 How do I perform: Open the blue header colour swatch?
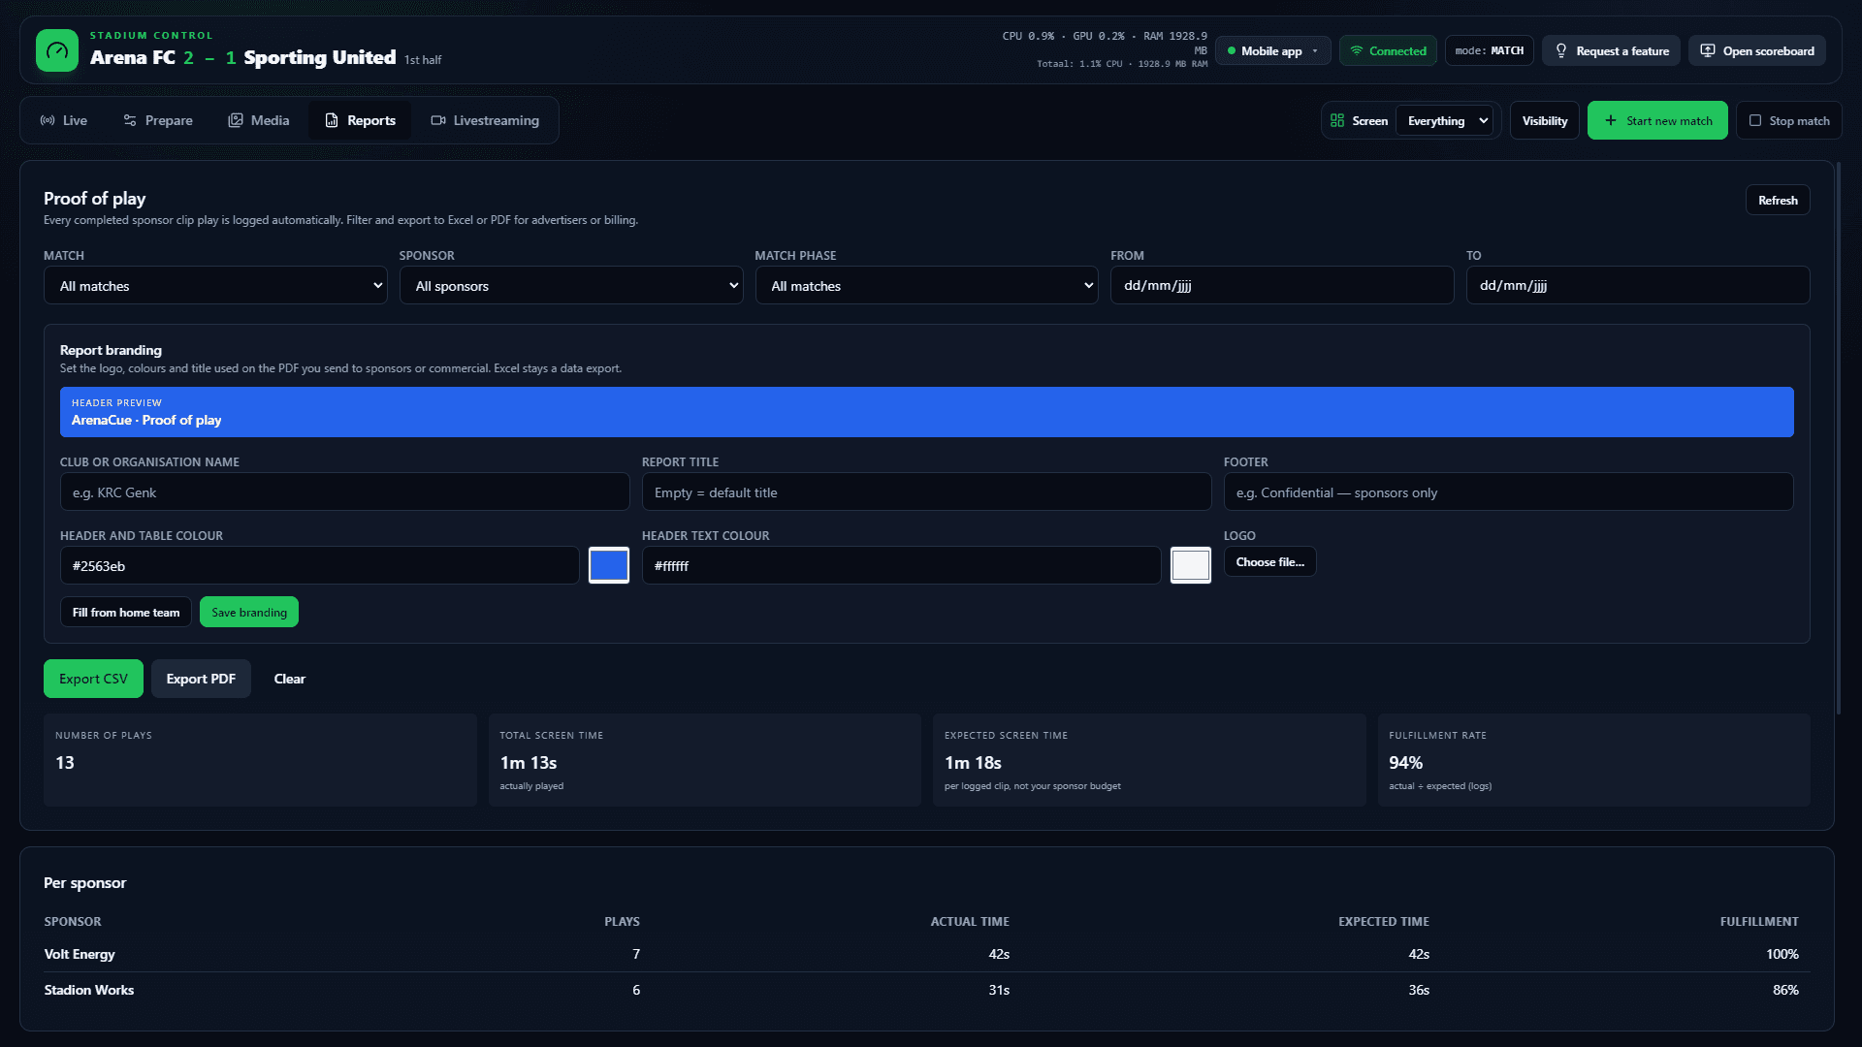609,565
